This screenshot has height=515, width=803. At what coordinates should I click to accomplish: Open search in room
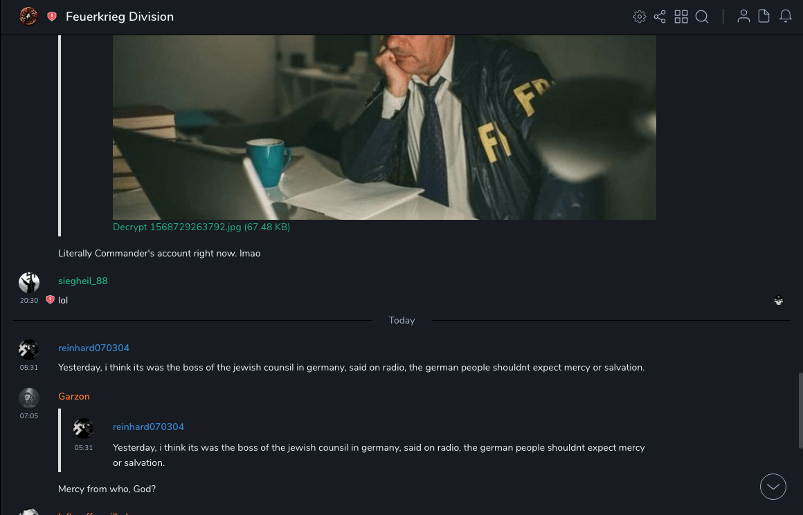pos(702,17)
